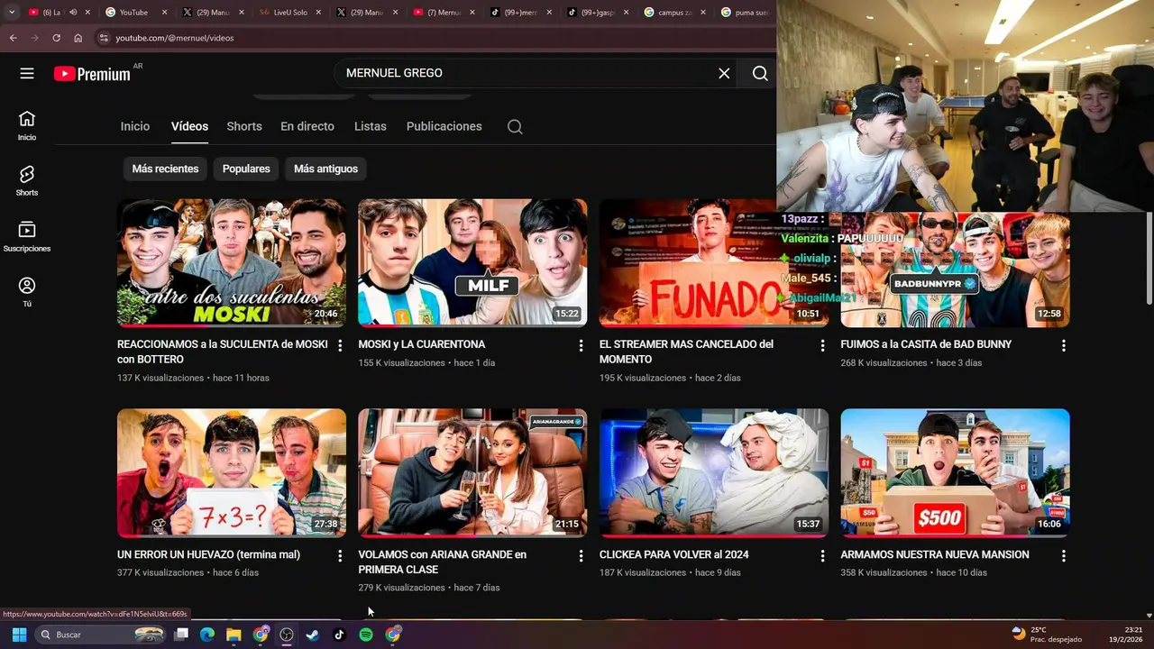
Task: Play the Ariana Grande plane thumbnail
Action: pyautogui.click(x=472, y=472)
